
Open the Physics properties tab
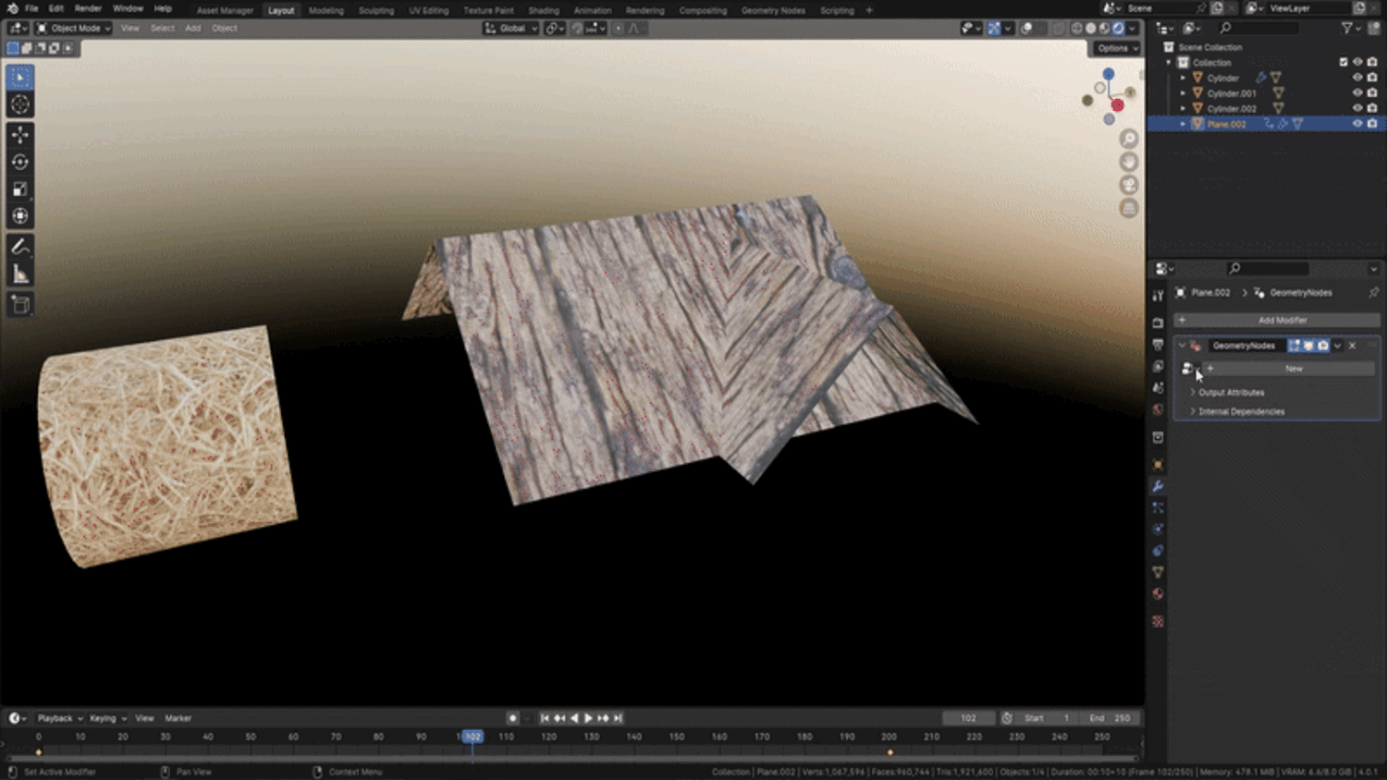1158,530
